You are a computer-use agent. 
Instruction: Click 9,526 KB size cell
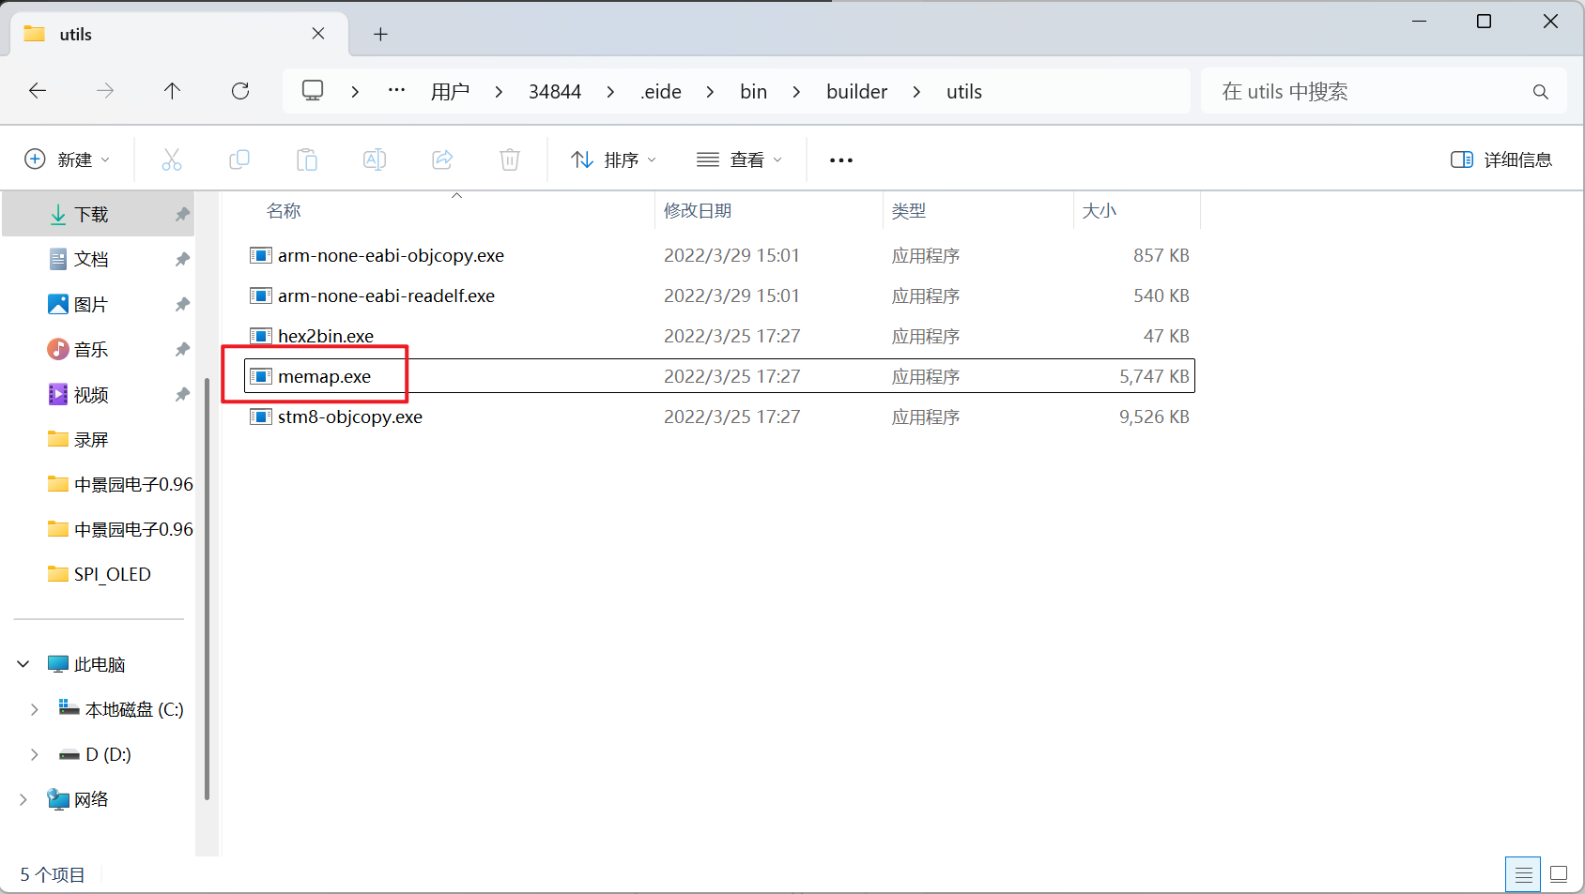click(1154, 417)
